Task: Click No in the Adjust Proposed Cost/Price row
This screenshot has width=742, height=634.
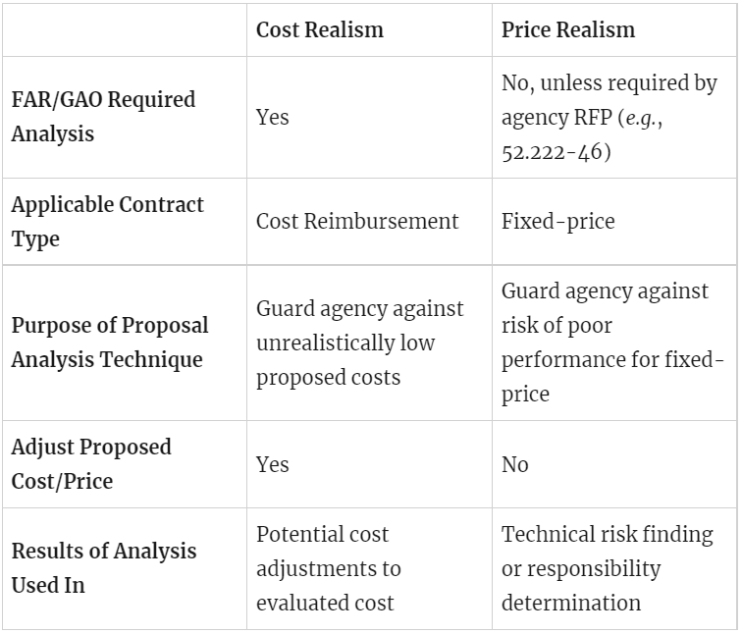Action: click(515, 464)
